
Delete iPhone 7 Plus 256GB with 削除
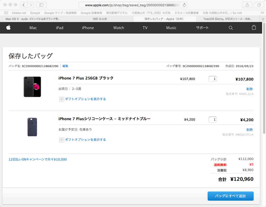coord(249,89)
